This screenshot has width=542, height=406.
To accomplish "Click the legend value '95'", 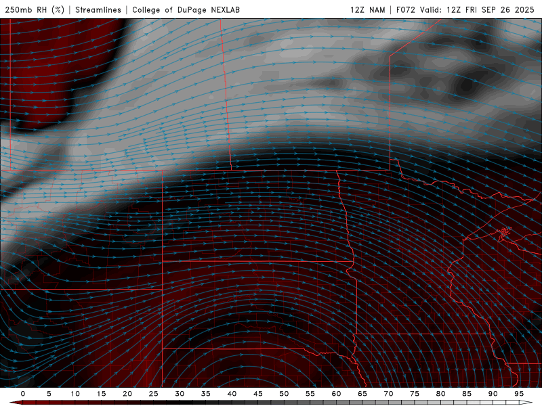I will coord(519,394).
